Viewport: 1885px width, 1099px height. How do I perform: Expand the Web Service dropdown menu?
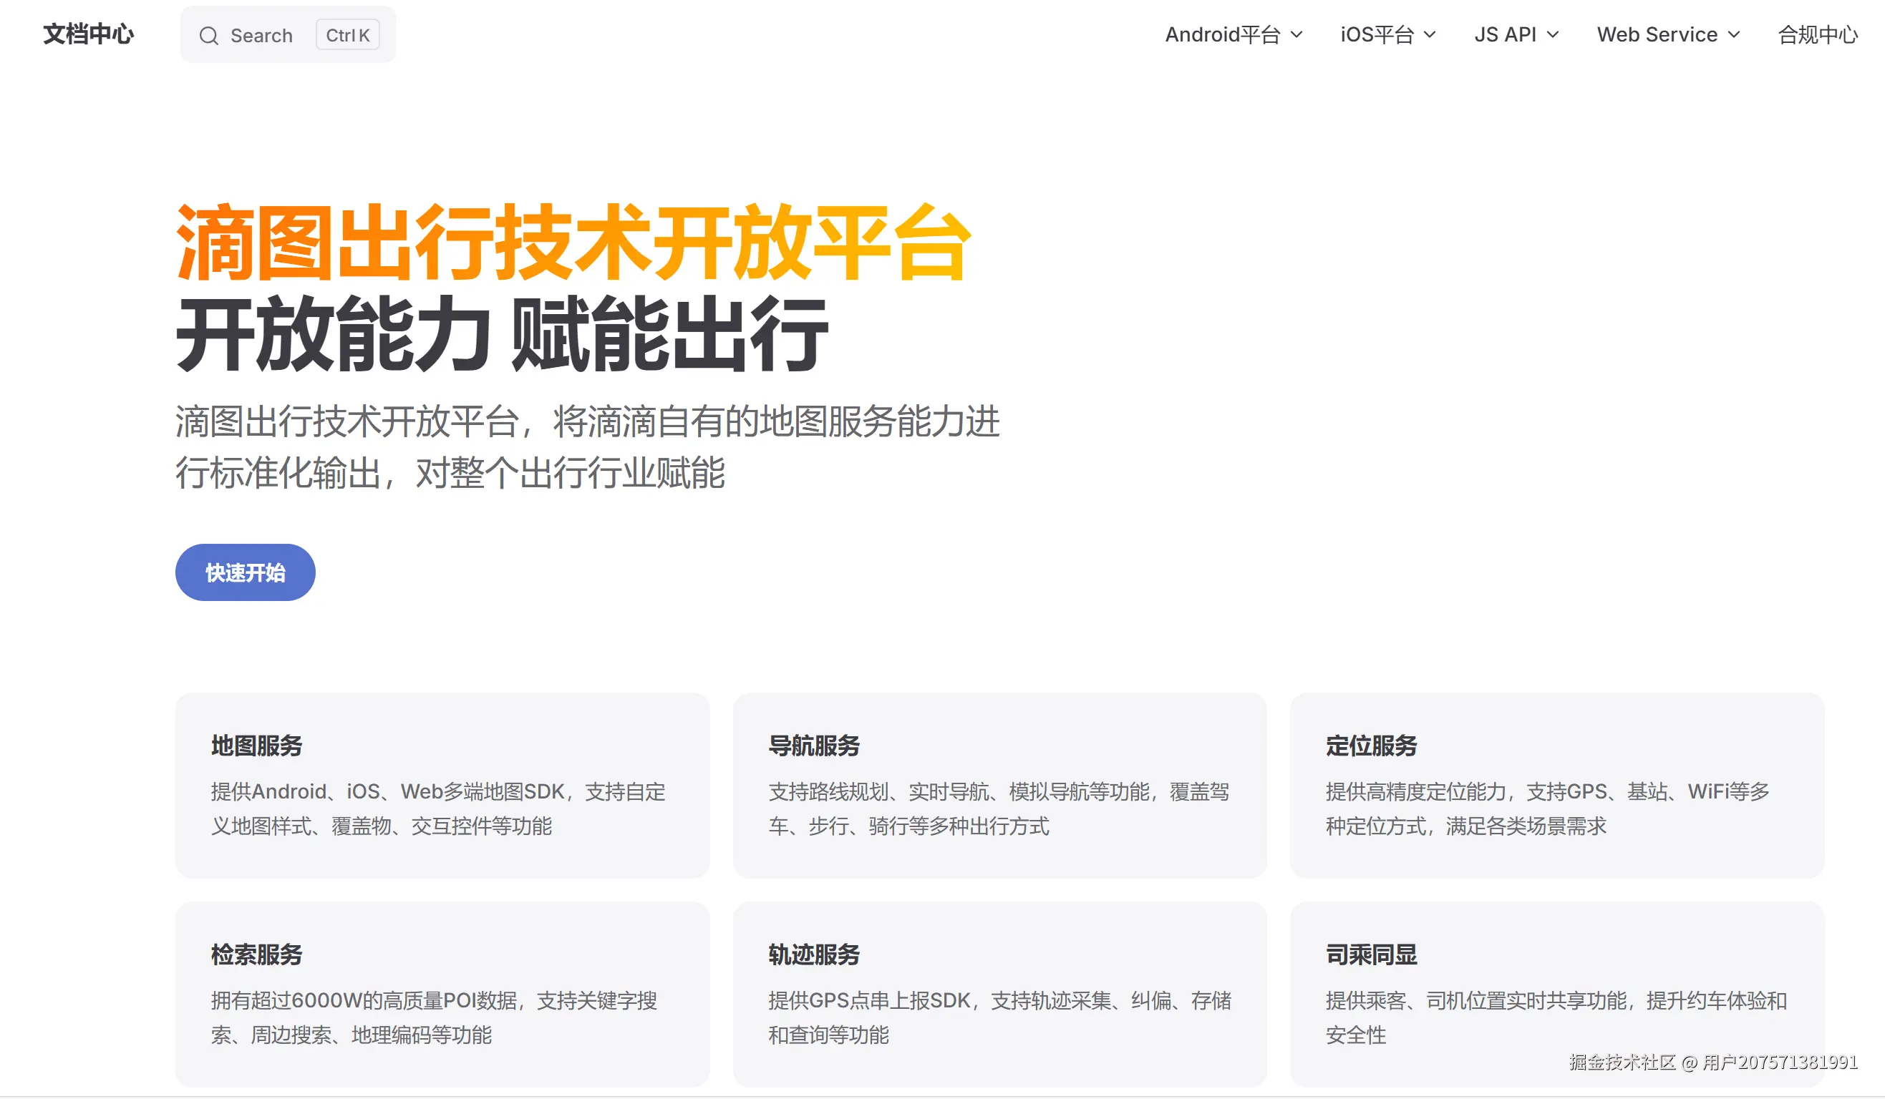tap(1667, 34)
